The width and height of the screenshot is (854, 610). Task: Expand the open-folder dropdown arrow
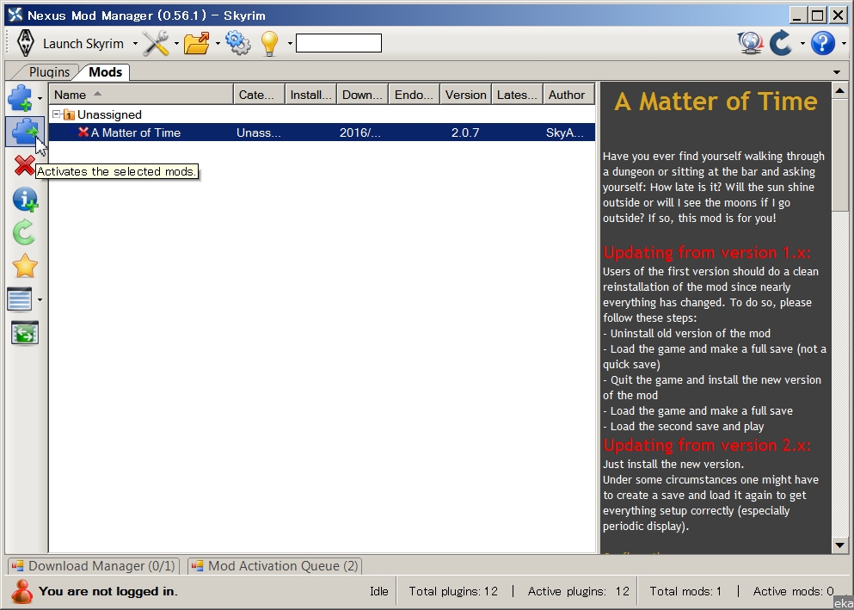pos(218,44)
